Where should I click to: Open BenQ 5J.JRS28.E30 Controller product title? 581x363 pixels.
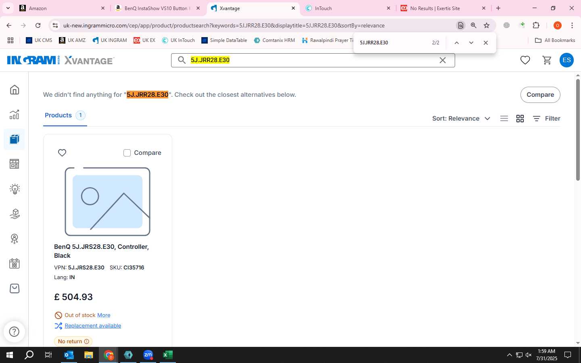point(102,251)
